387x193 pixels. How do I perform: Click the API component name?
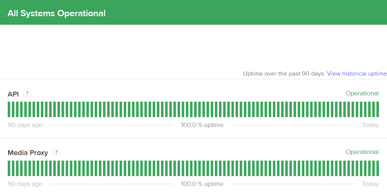pyautogui.click(x=13, y=94)
